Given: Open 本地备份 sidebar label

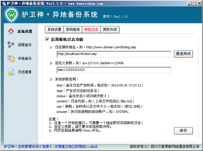Looking at the screenshot, I should 25,58.
